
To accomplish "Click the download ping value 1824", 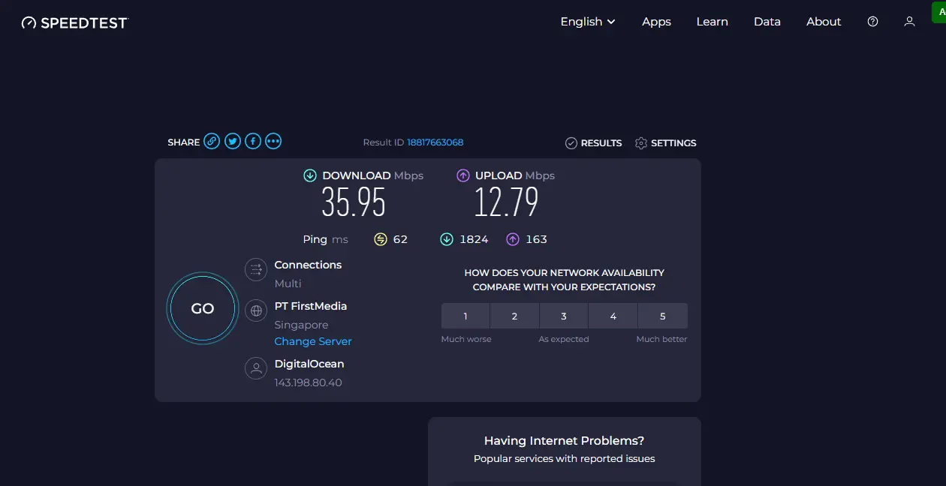I will tap(474, 239).
